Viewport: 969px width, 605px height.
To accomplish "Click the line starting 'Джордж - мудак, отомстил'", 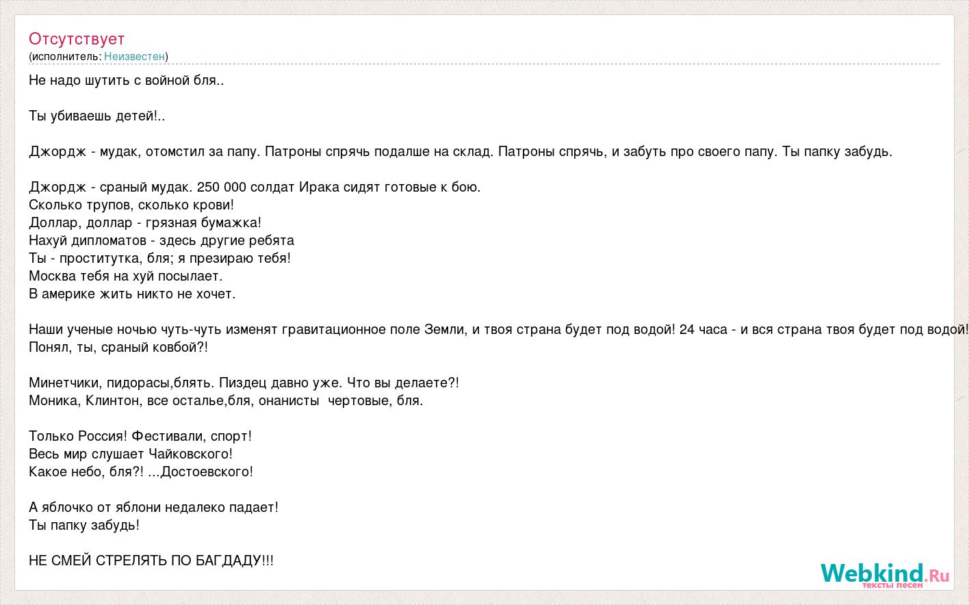I will (x=461, y=151).
